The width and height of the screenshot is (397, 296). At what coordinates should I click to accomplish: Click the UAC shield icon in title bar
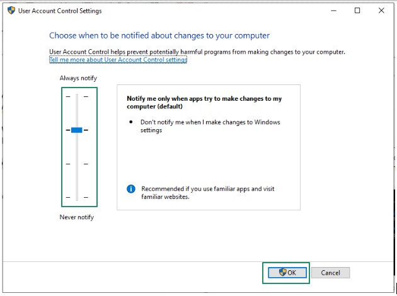[x=11, y=10]
